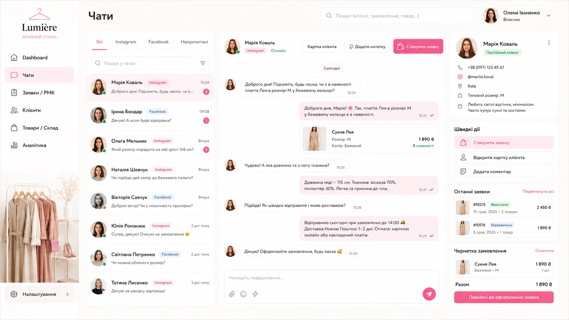Image resolution: width=569 pixels, height=320 pixels.
Task: Click the paperclip attachment icon
Action: tap(232, 294)
